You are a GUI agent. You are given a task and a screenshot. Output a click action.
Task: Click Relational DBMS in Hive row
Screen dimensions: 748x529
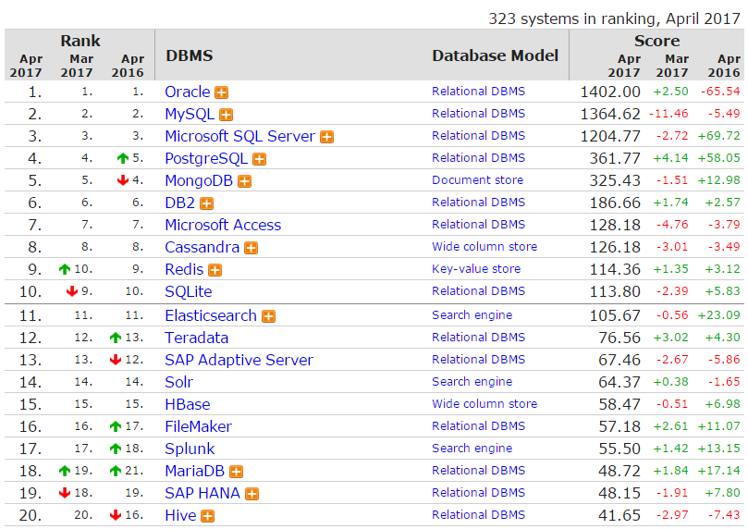pos(478,515)
